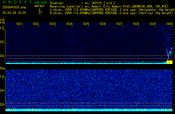Select the filename 2503041020.png
175x114 pixels.
click(14, 7)
